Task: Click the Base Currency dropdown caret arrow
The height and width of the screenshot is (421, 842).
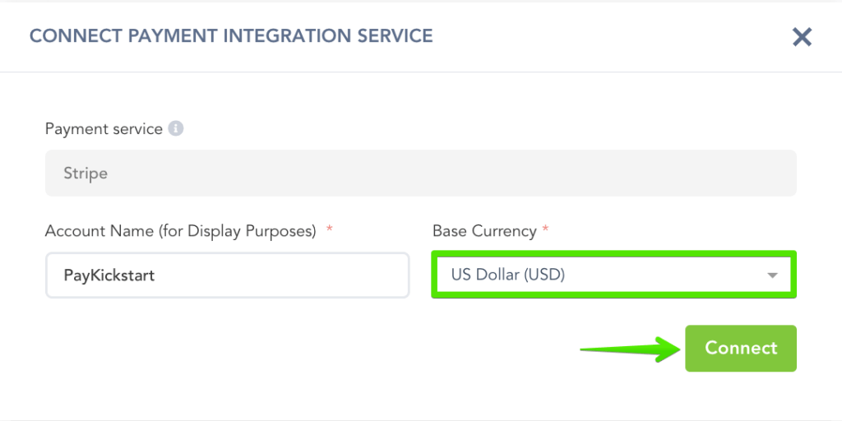Action: (x=772, y=275)
